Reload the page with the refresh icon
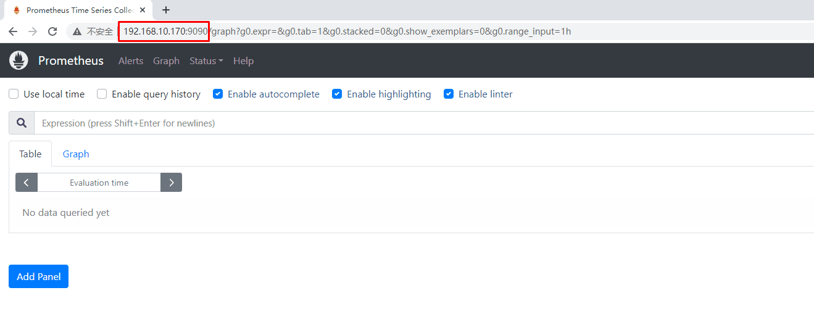Image resolution: width=814 pixels, height=314 pixels. (52, 31)
